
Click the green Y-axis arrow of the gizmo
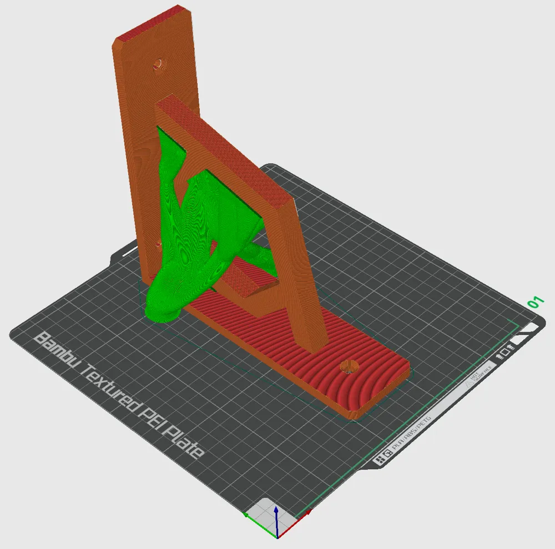click(246, 514)
